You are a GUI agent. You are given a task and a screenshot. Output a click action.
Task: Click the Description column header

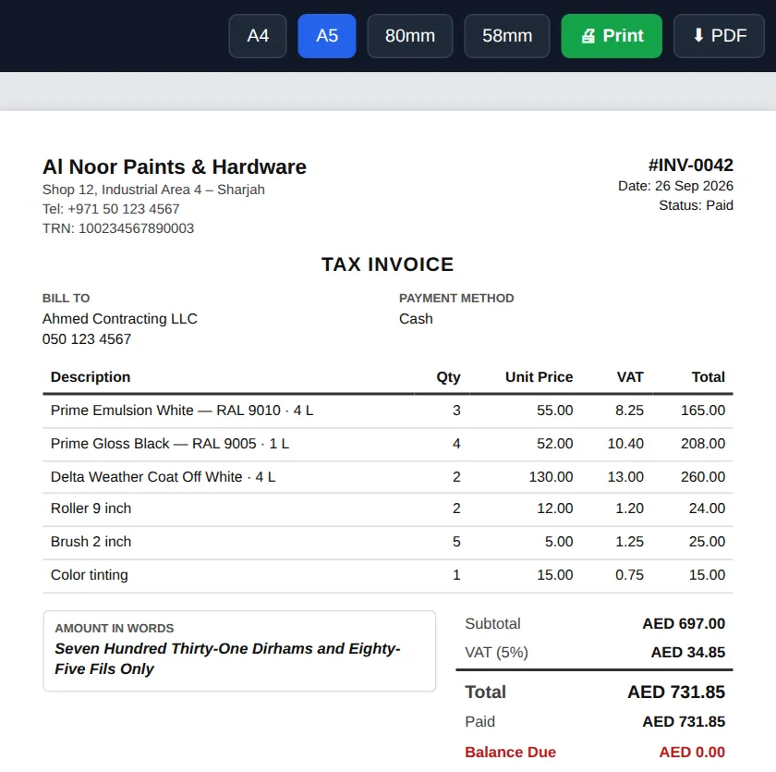point(91,377)
